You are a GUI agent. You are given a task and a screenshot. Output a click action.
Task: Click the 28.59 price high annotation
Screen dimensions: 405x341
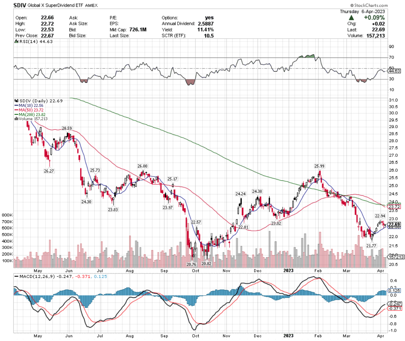[67, 128]
